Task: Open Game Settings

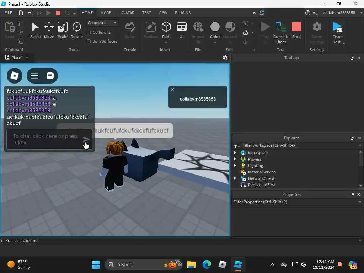Action: pyautogui.click(x=317, y=33)
